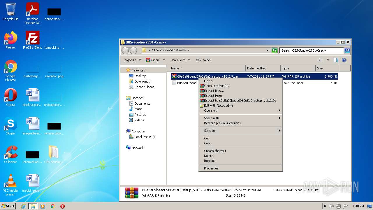This screenshot has height=210, width=373.
Task: Click the New folder button
Action: point(203,60)
